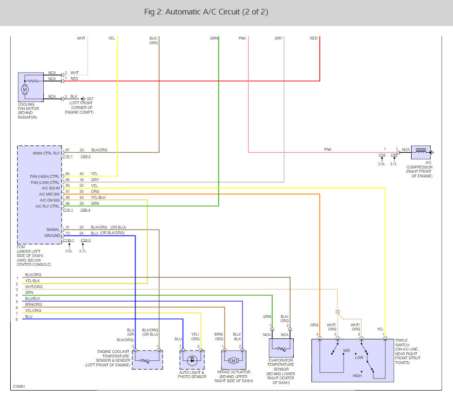Click the 'GROUND' label in ECM
Screen dimensions: 453x398
52,236
